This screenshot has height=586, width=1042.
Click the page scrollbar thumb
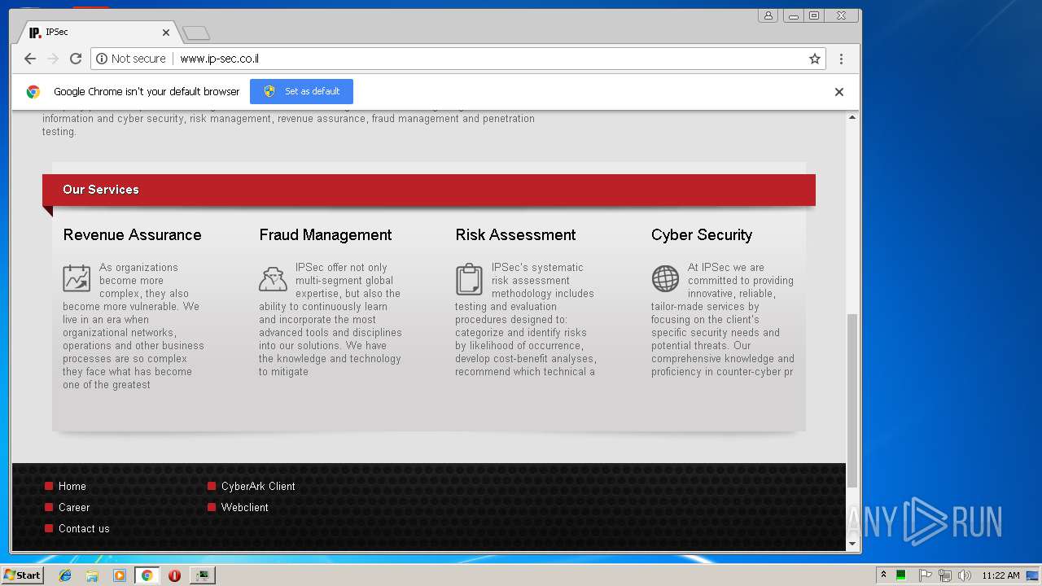[852, 400]
